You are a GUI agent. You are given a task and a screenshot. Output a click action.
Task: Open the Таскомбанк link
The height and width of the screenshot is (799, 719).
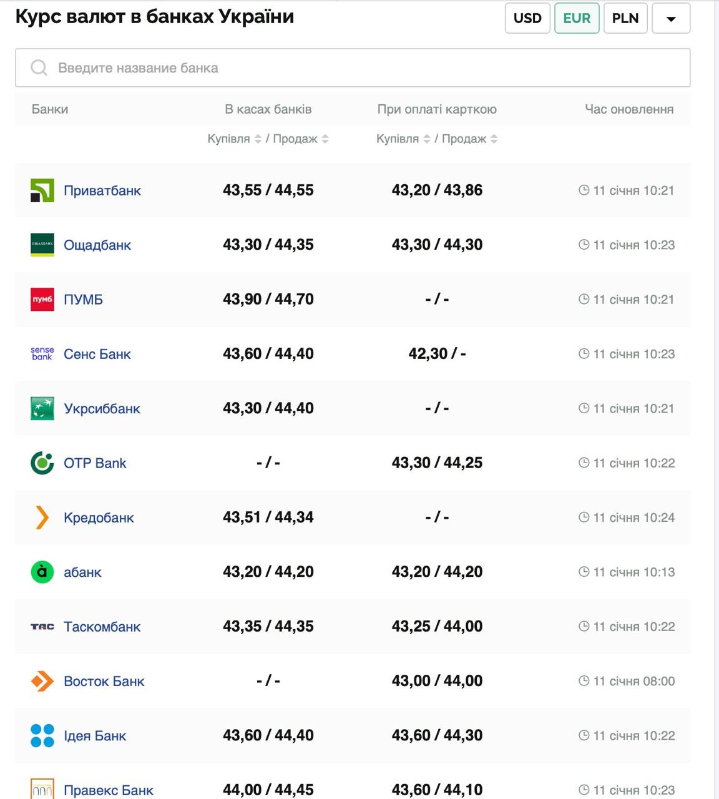click(102, 627)
